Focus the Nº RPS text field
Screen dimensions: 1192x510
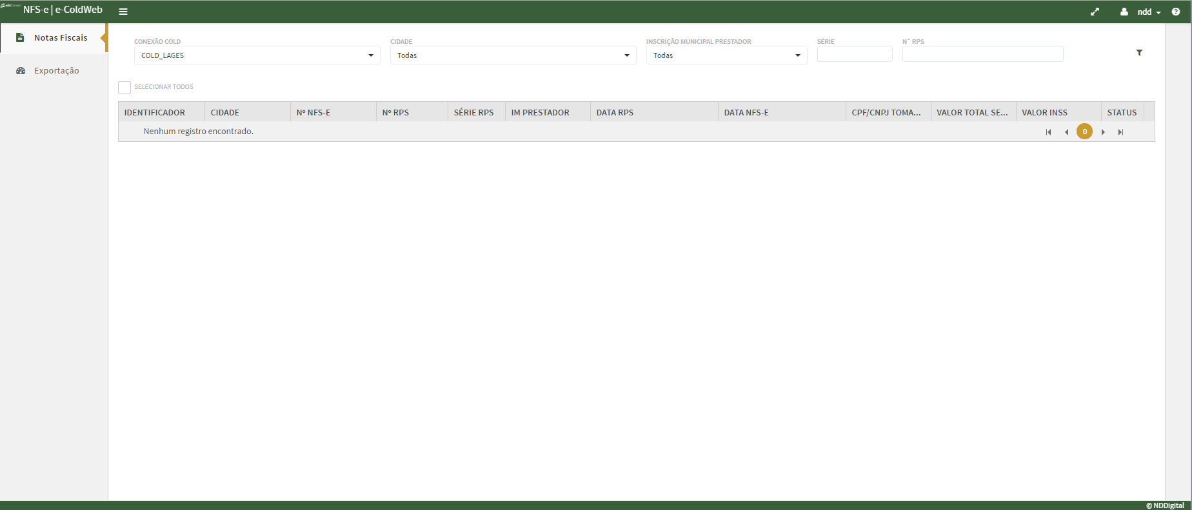coord(982,54)
